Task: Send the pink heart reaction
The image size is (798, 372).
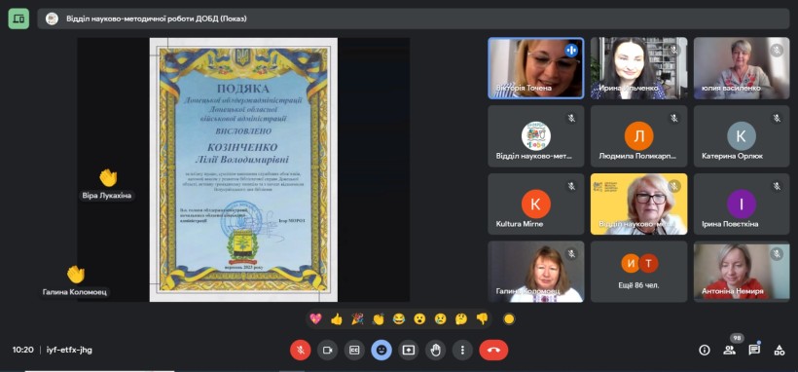Action: click(x=315, y=319)
